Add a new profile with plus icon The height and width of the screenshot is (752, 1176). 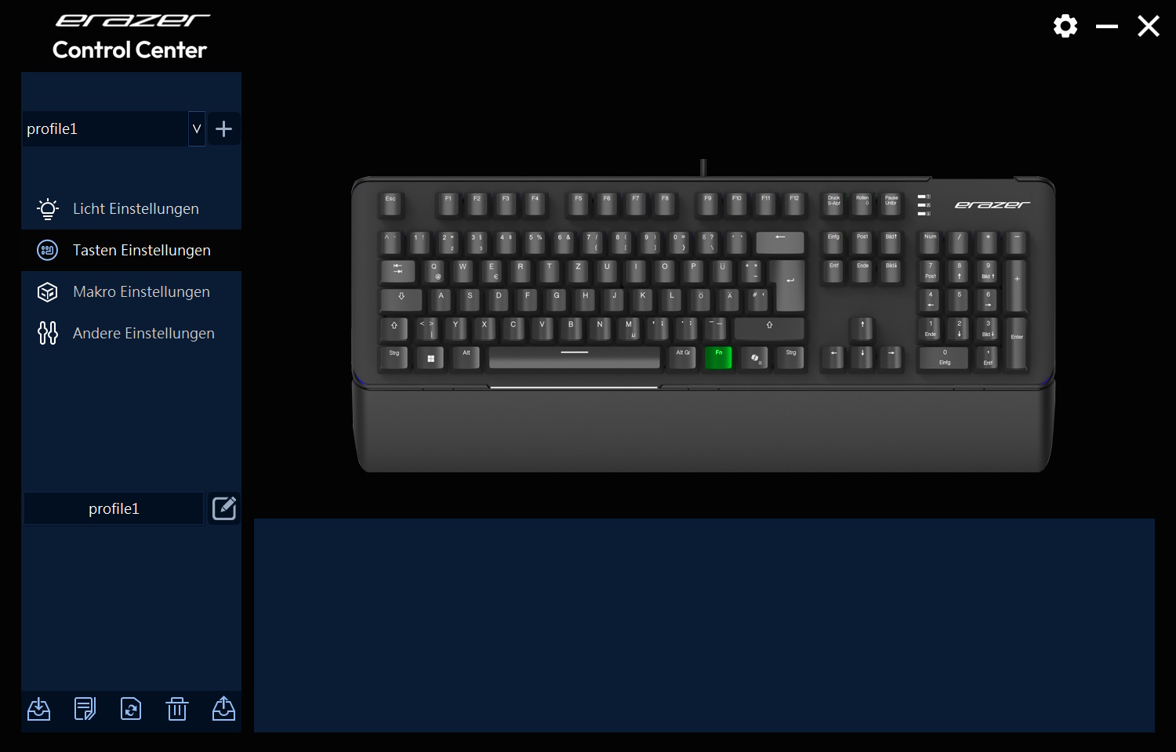pyautogui.click(x=223, y=128)
